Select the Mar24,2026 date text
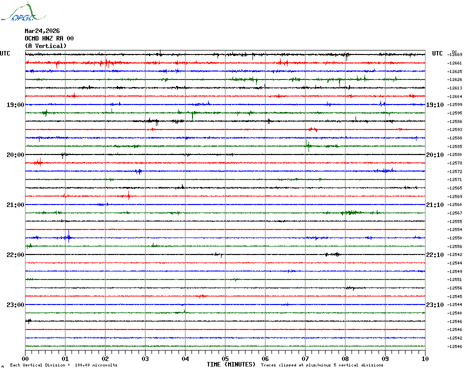Screen dimensions: 465x372 (42, 30)
